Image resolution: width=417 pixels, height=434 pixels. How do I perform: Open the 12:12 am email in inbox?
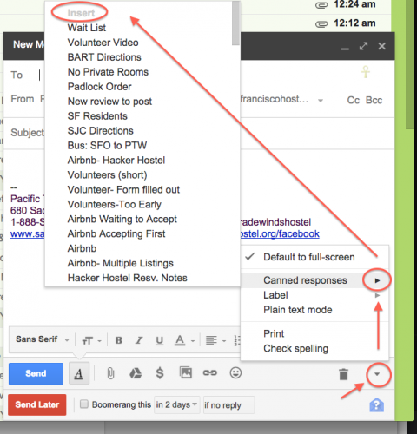pos(354,23)
